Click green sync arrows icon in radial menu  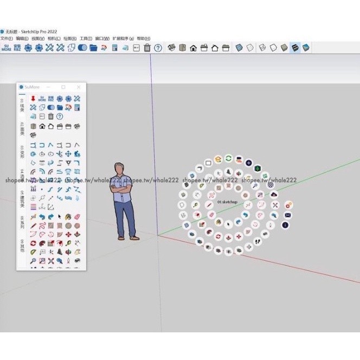point(228,158)
